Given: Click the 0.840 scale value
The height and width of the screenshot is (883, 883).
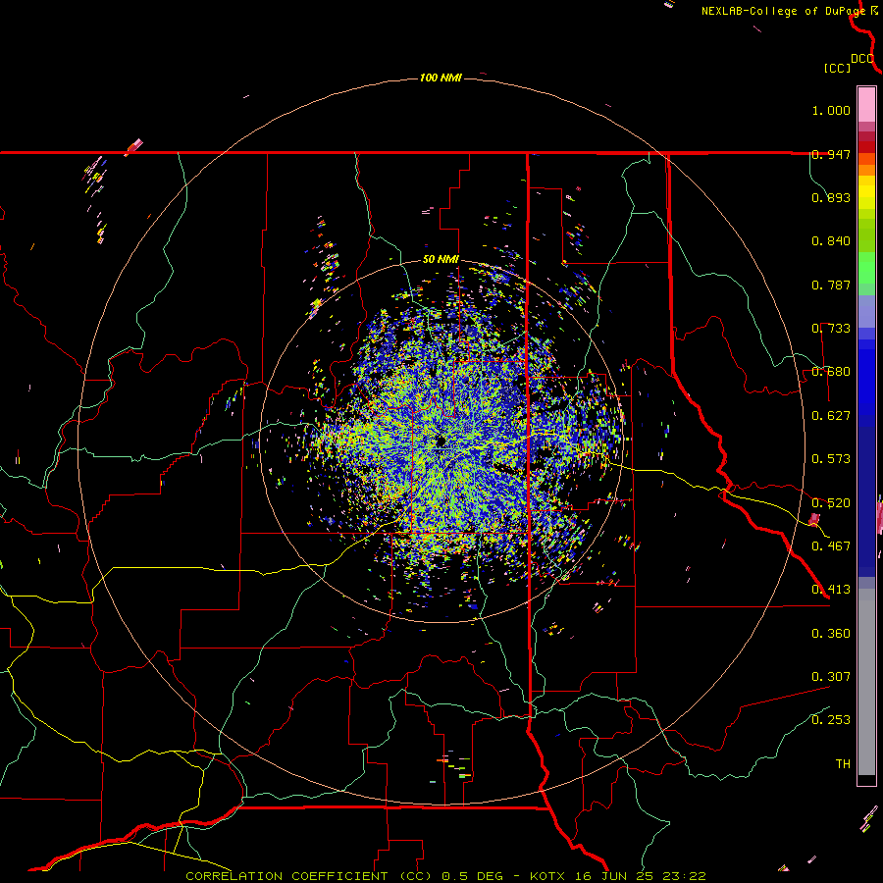Looking at the screenshot, I should tap(831, 241).
